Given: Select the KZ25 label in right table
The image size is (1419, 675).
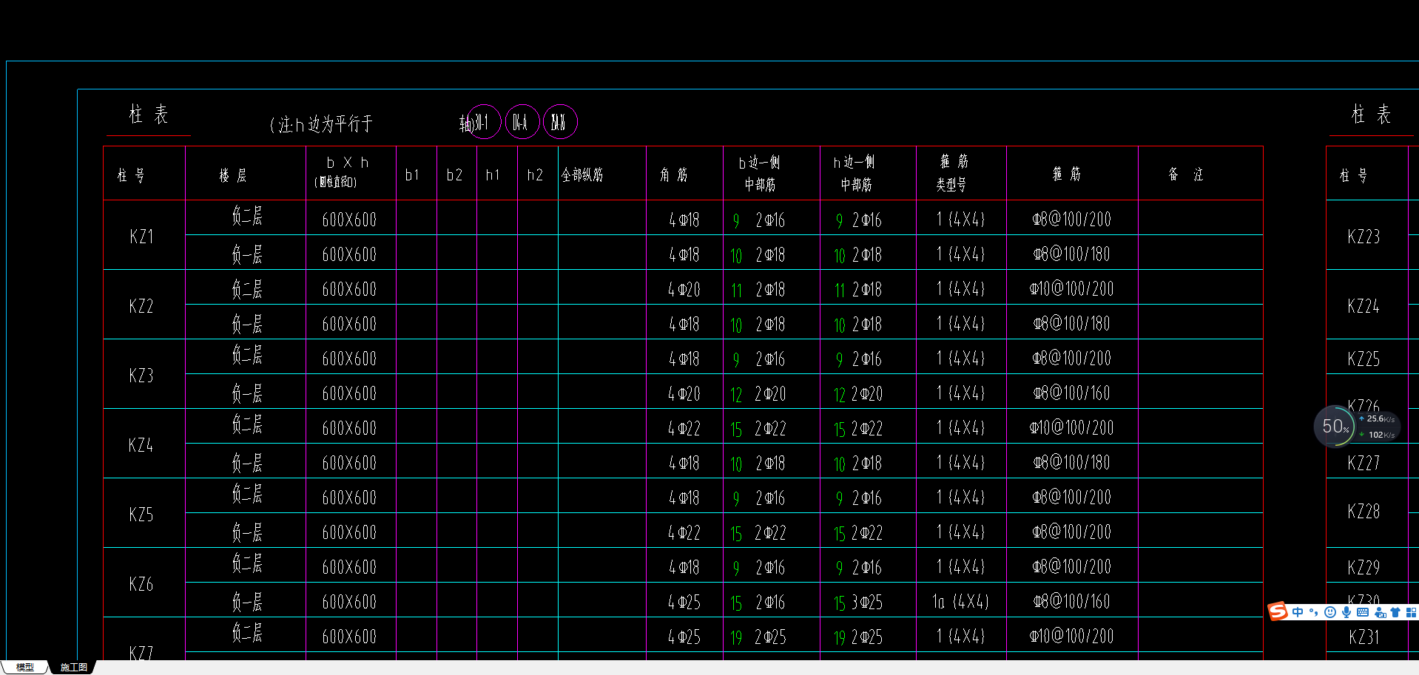Looking at the screenshot, I should pos(1364,359).
